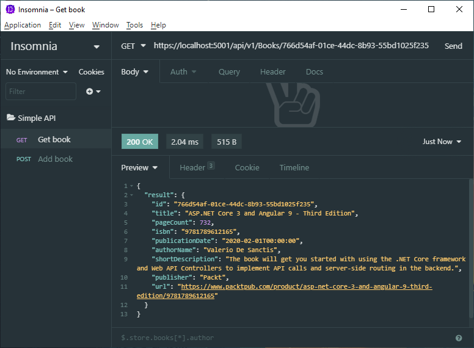Switch to the Docs tab

click(x=315, y=72)
